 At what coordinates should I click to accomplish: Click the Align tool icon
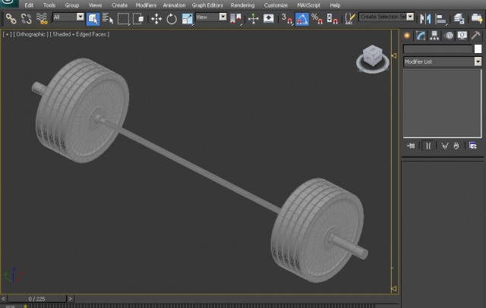coord(440,19)
